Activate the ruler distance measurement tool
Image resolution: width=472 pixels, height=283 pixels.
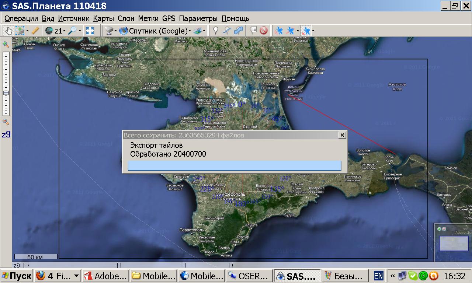35,31
